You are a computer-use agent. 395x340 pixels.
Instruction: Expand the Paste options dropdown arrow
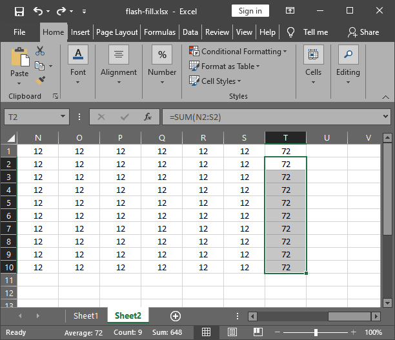point(19,83)
